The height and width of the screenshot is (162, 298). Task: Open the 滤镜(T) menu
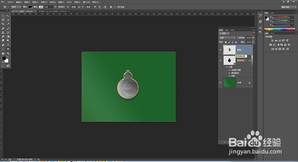pyautogui.click(x=61, y=2)
